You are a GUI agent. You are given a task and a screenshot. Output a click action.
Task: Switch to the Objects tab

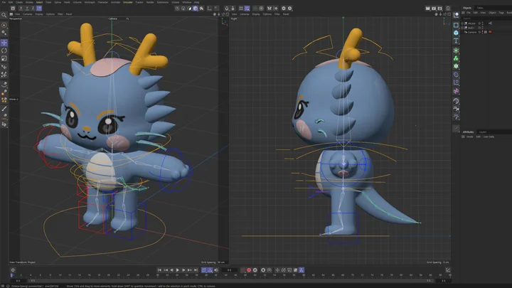coord(467,8)
